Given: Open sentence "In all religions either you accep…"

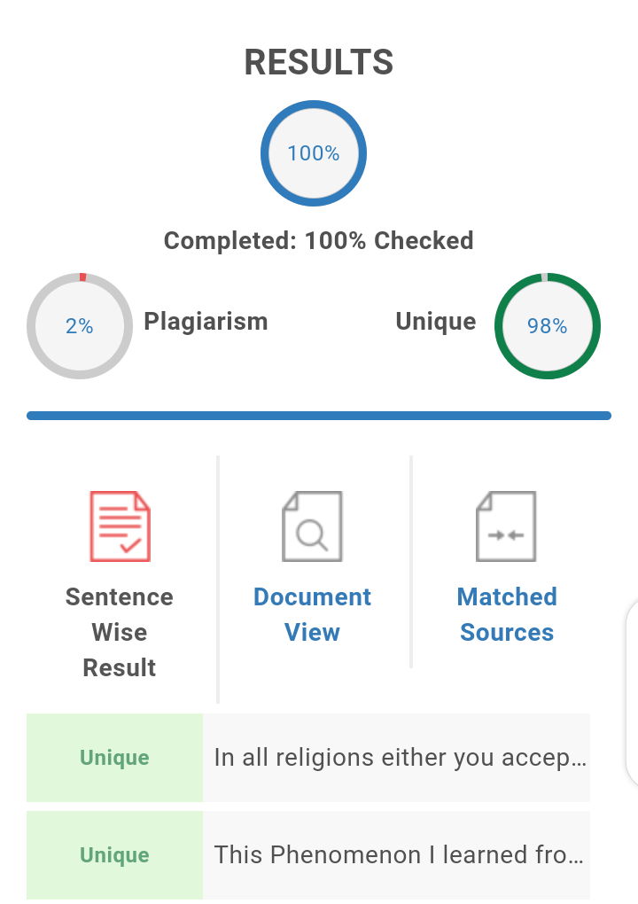Looking at the screenshot, I should pos(396,758).
